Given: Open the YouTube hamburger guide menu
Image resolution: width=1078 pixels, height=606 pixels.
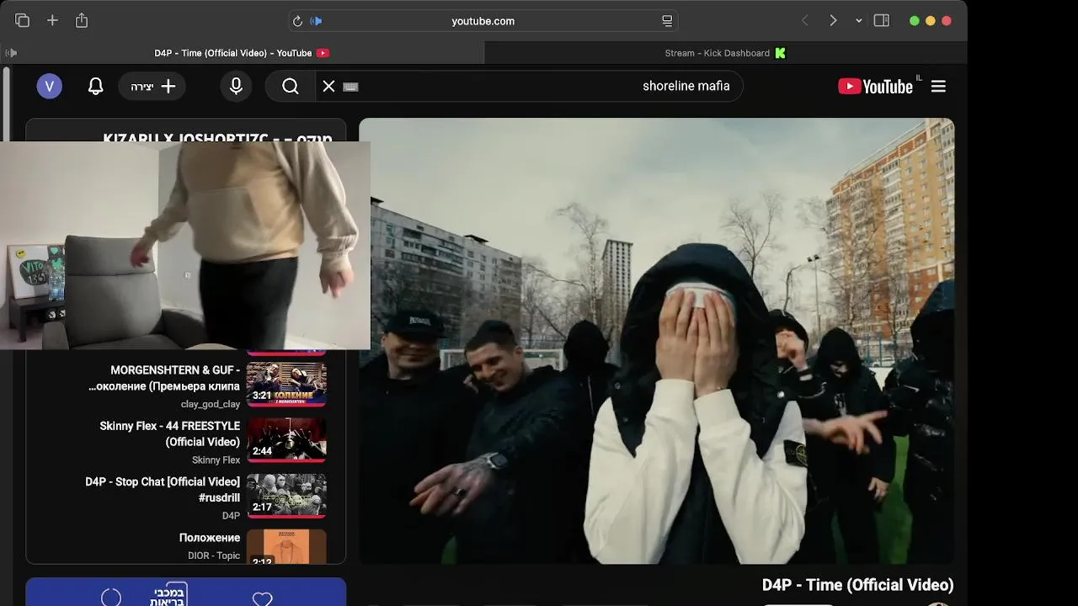Looking at the screenshot, I should tap(938, 86).
